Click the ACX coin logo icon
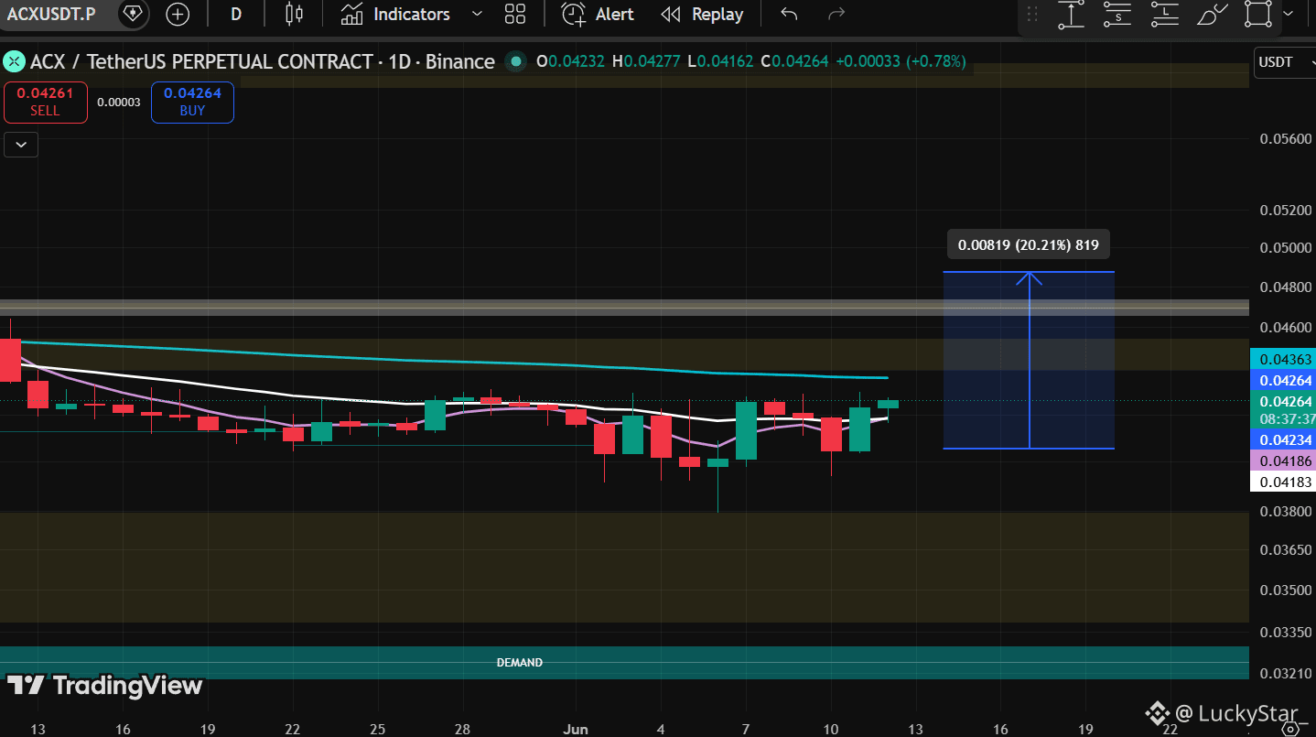The width and height of the screenshot is (1316, 737). click(14, 61)
